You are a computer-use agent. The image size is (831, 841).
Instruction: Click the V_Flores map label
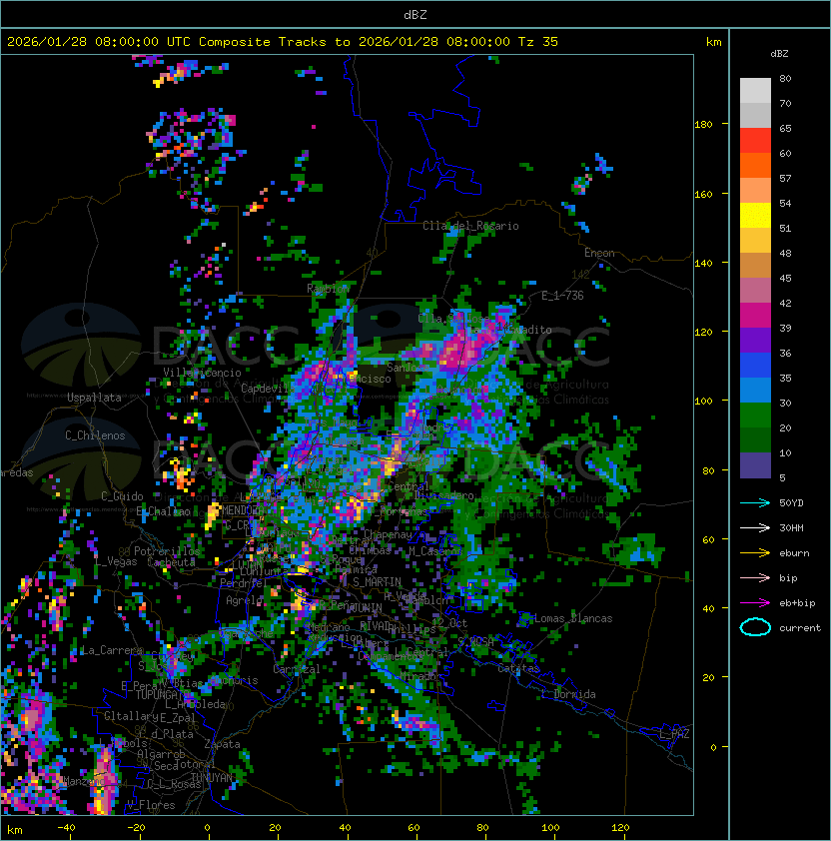(151, 805)
